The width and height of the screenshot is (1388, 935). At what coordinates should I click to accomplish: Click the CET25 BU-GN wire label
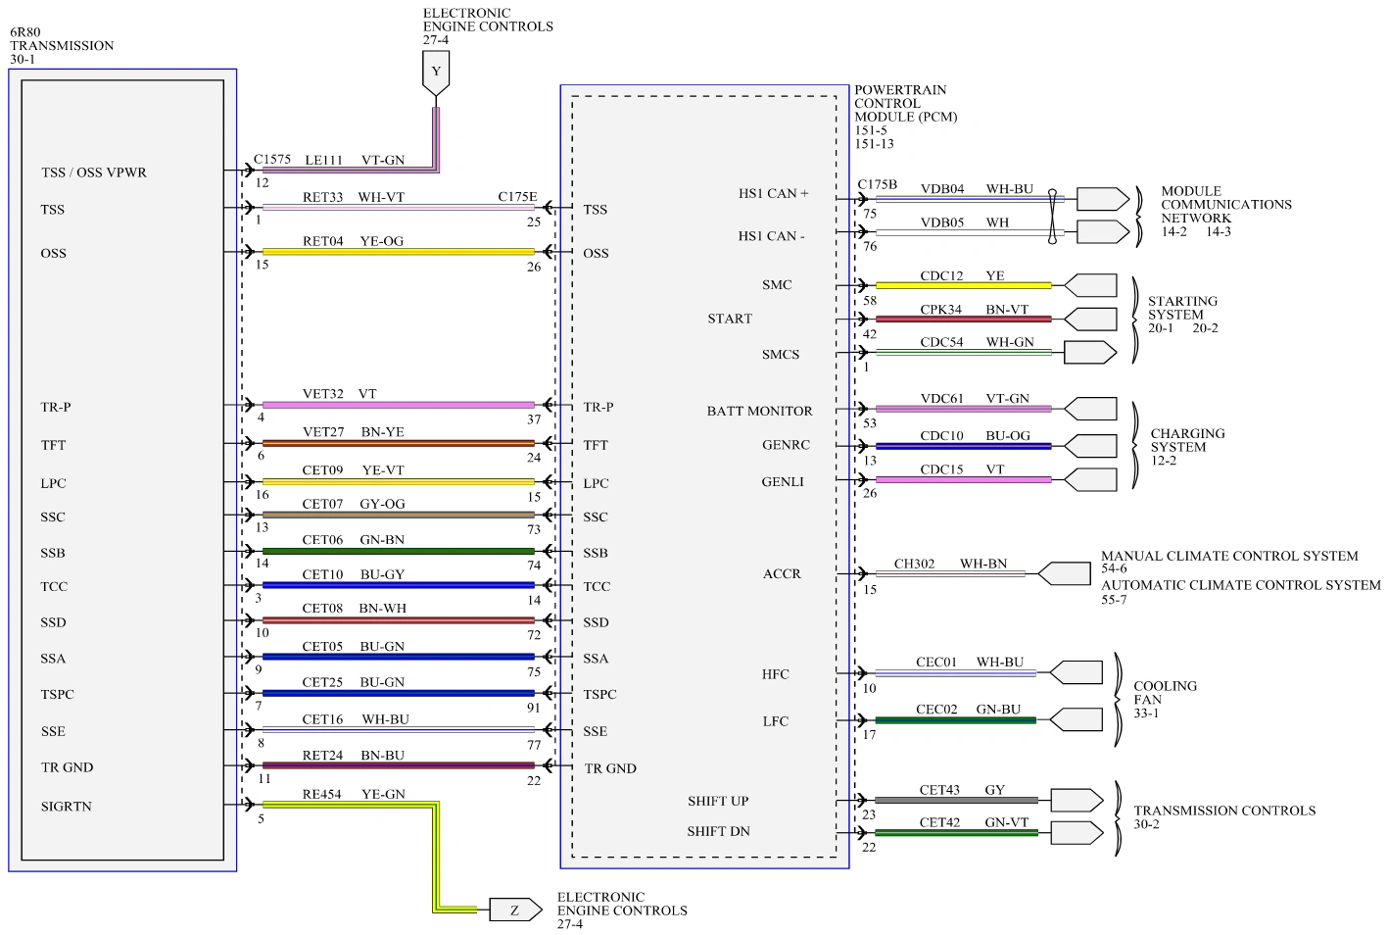click(x=354, y=682)
